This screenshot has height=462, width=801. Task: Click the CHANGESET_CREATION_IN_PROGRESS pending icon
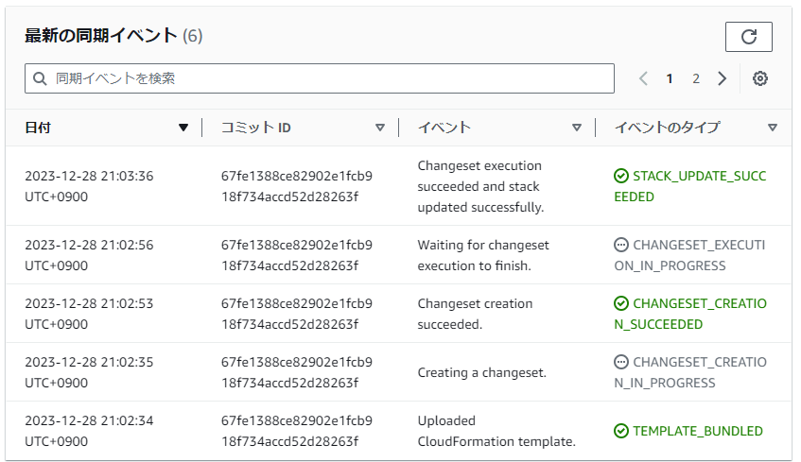coord(620,362)
